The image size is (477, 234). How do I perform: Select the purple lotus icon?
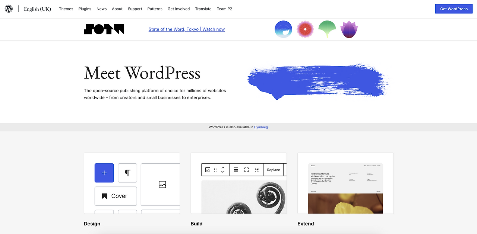click(x=349, y=29)
